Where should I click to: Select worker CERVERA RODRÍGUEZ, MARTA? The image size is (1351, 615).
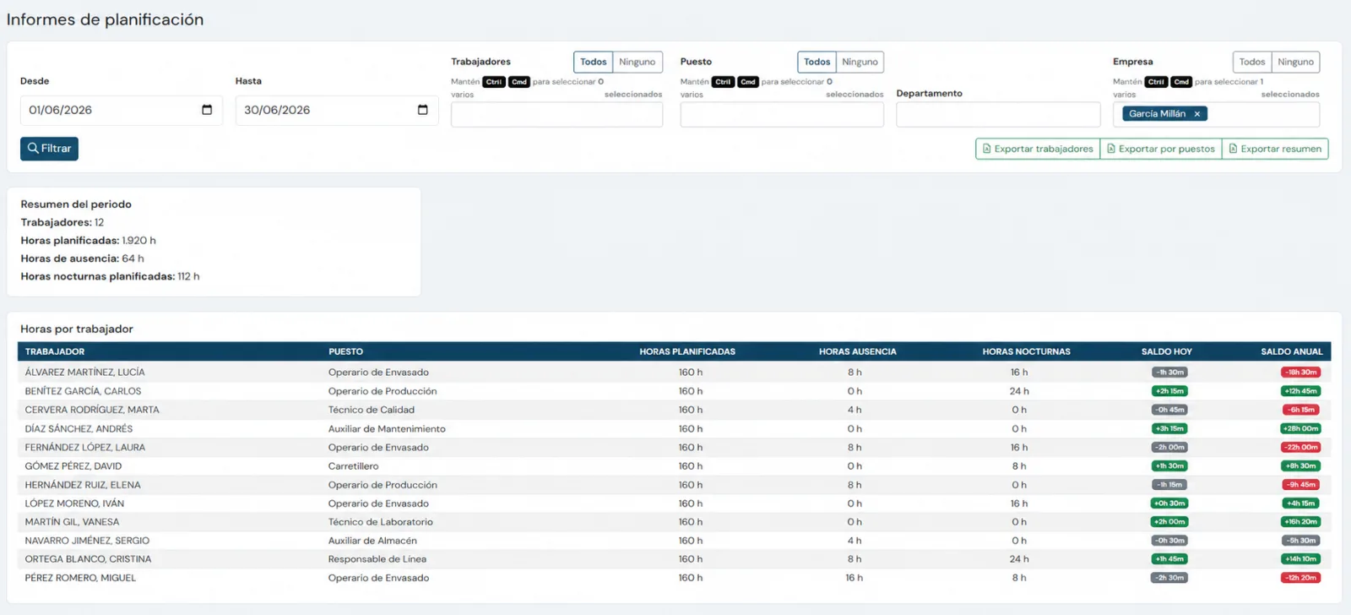pos(92,410)
